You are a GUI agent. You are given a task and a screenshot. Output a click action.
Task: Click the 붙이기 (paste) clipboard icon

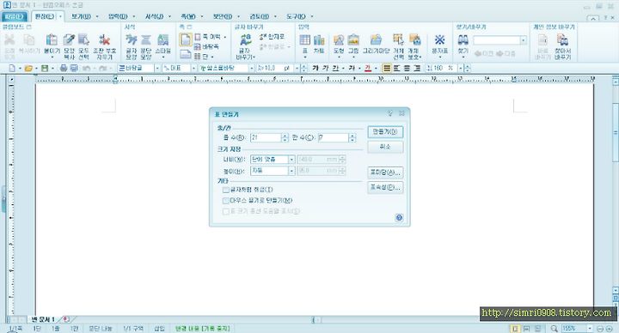(52, 39)
